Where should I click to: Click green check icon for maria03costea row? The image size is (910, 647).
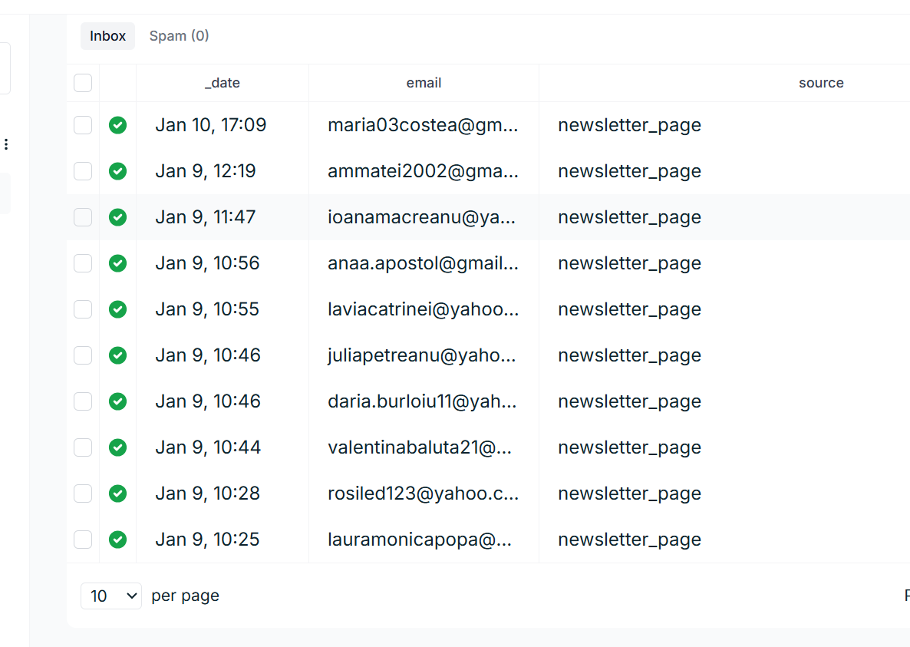(x=117, y=125)
